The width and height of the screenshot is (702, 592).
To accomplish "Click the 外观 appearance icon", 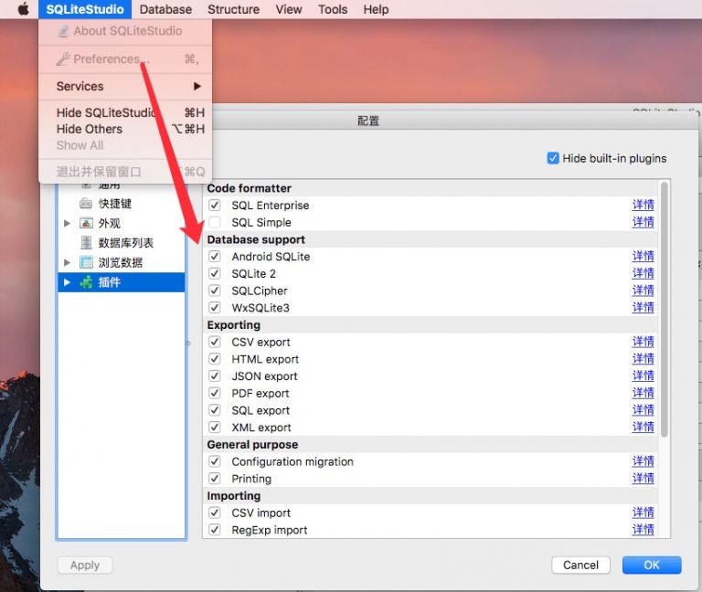I will point(86,223).
